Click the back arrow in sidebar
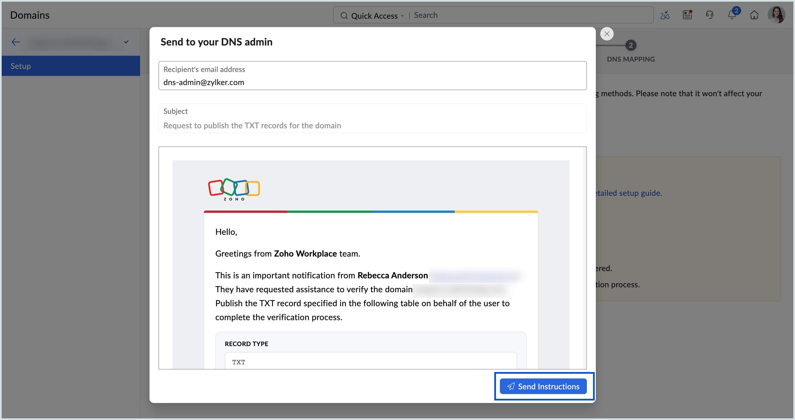This screenshot has width=795, height=420. click(16, 42)
